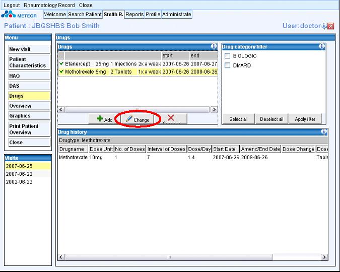
Task: Click the Drugname column header
Action: (74, 149)
